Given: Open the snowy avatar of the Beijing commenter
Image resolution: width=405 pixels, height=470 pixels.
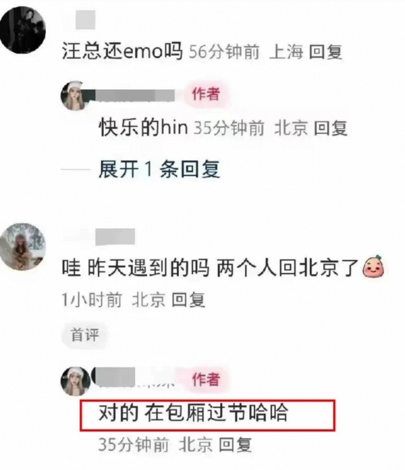Looking at the screenshot, I should tap(23, 246).
